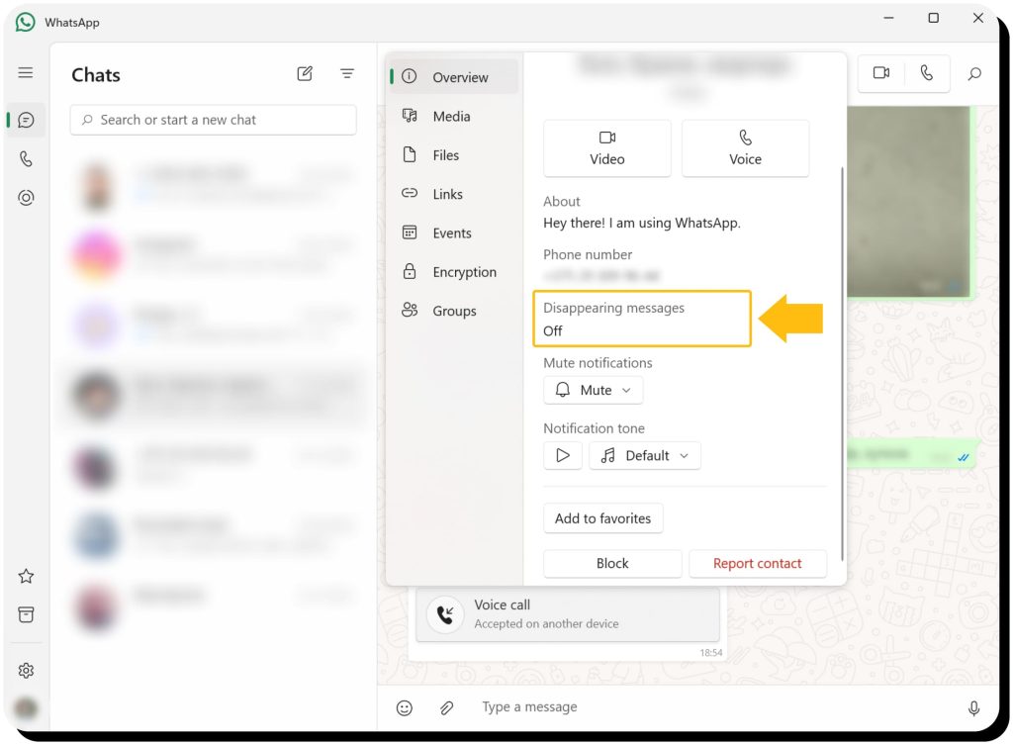Switch to the Events tab
Image resolution: width=1013 pixels, height=745 pixels.
(453, 233)
